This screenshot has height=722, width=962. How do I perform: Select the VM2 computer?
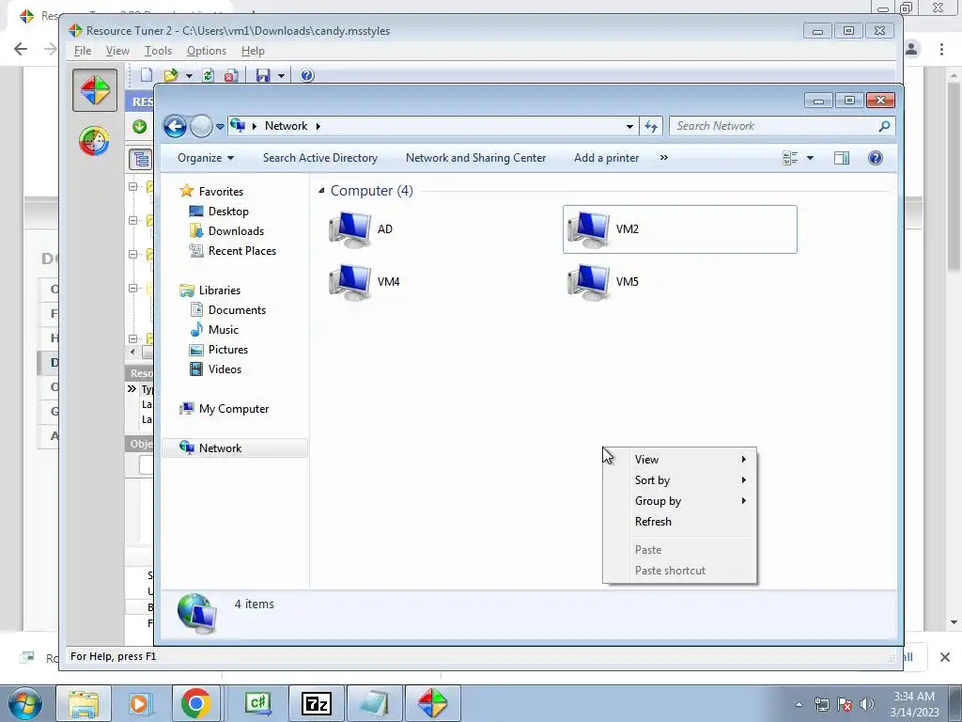click(x=680, y=229)
